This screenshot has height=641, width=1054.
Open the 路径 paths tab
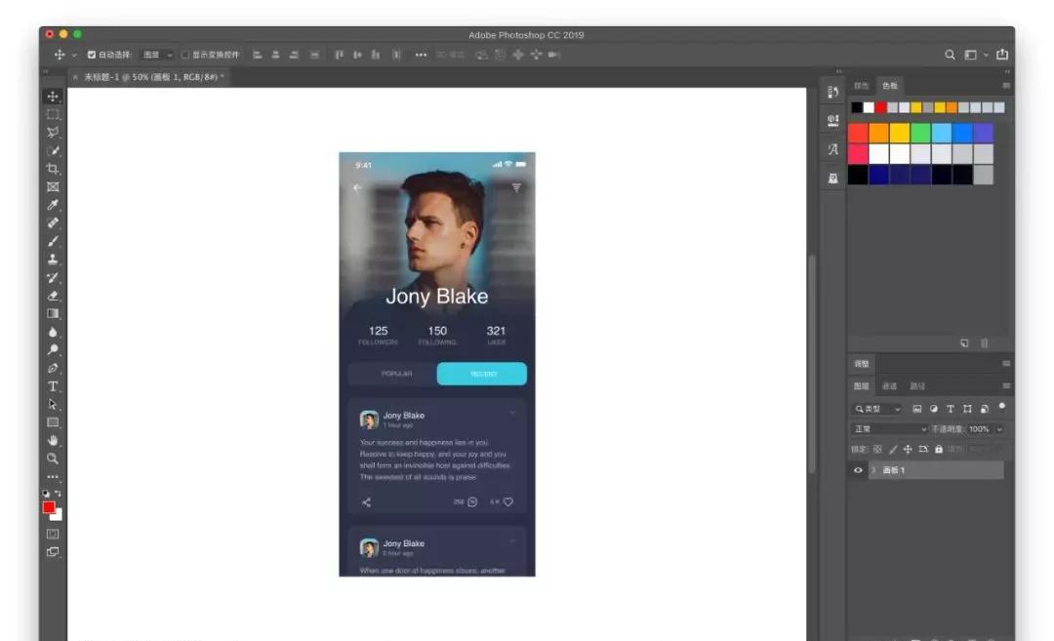click(917, 386)
